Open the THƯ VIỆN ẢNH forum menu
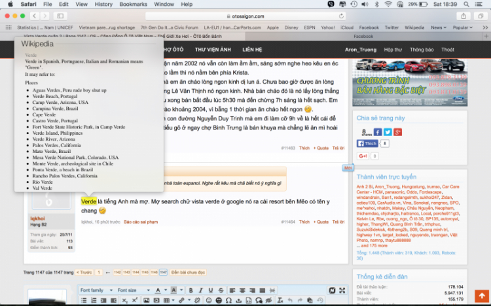491x306 pixels. (213, 50)
